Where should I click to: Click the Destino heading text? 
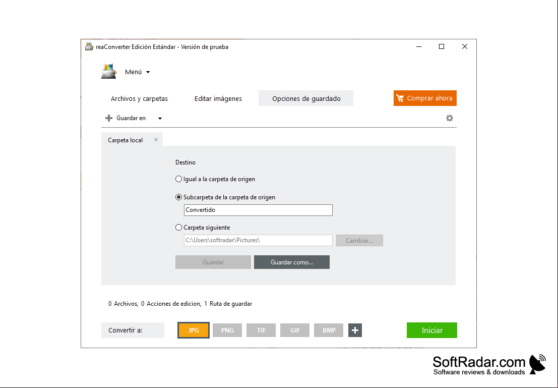tap(185, 162)
